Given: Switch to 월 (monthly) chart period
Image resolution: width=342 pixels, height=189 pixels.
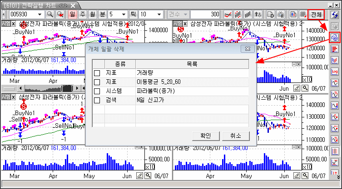Looking at the screenshot, I should click(x=92, y=15).
